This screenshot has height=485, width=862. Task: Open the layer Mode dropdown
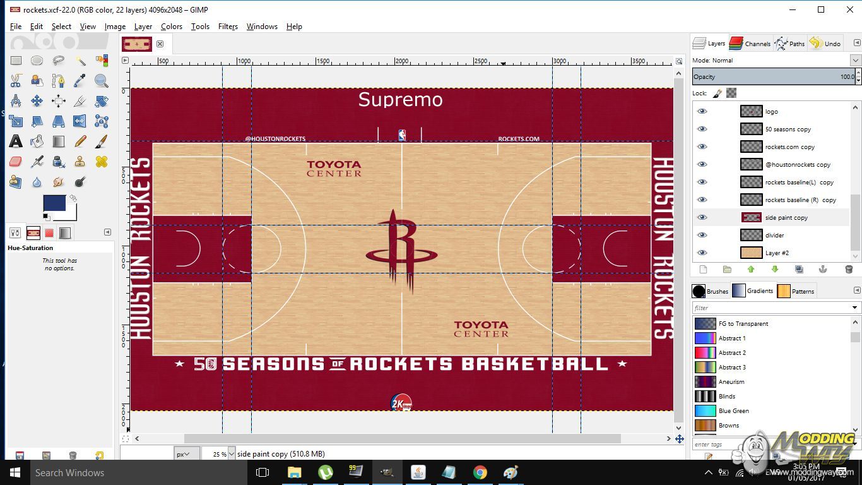[855, 61]
